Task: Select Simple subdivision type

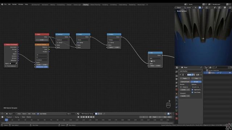Action: 196,82
